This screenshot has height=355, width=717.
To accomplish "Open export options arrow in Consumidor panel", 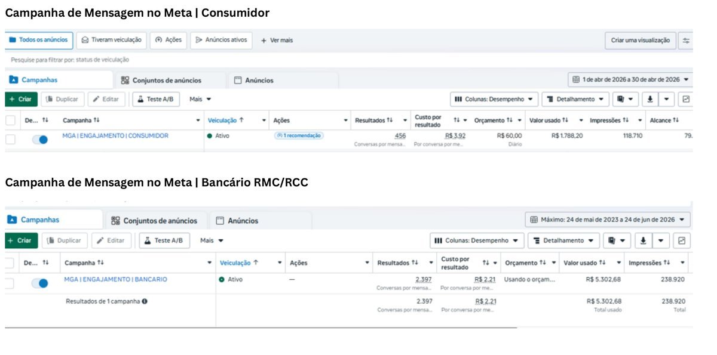I will (667, 99).
